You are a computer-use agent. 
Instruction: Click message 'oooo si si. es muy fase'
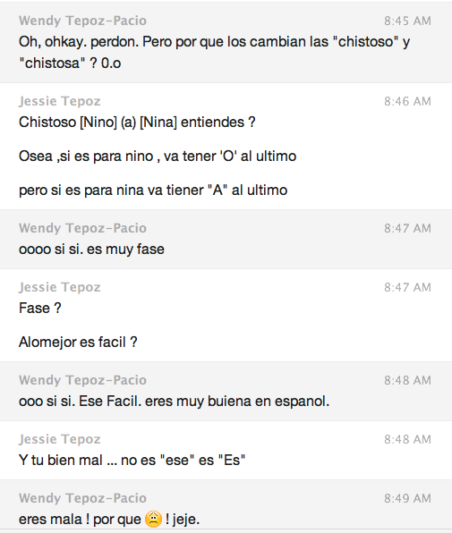click(91, 250)
